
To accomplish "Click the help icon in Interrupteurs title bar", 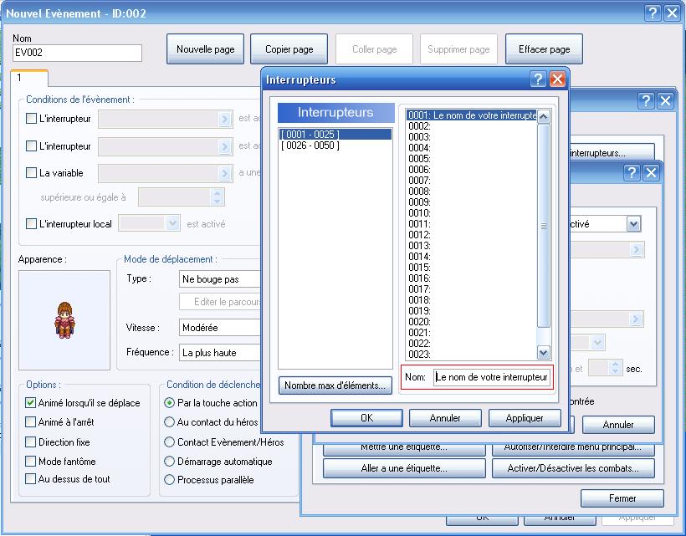I will pos(539,79).
